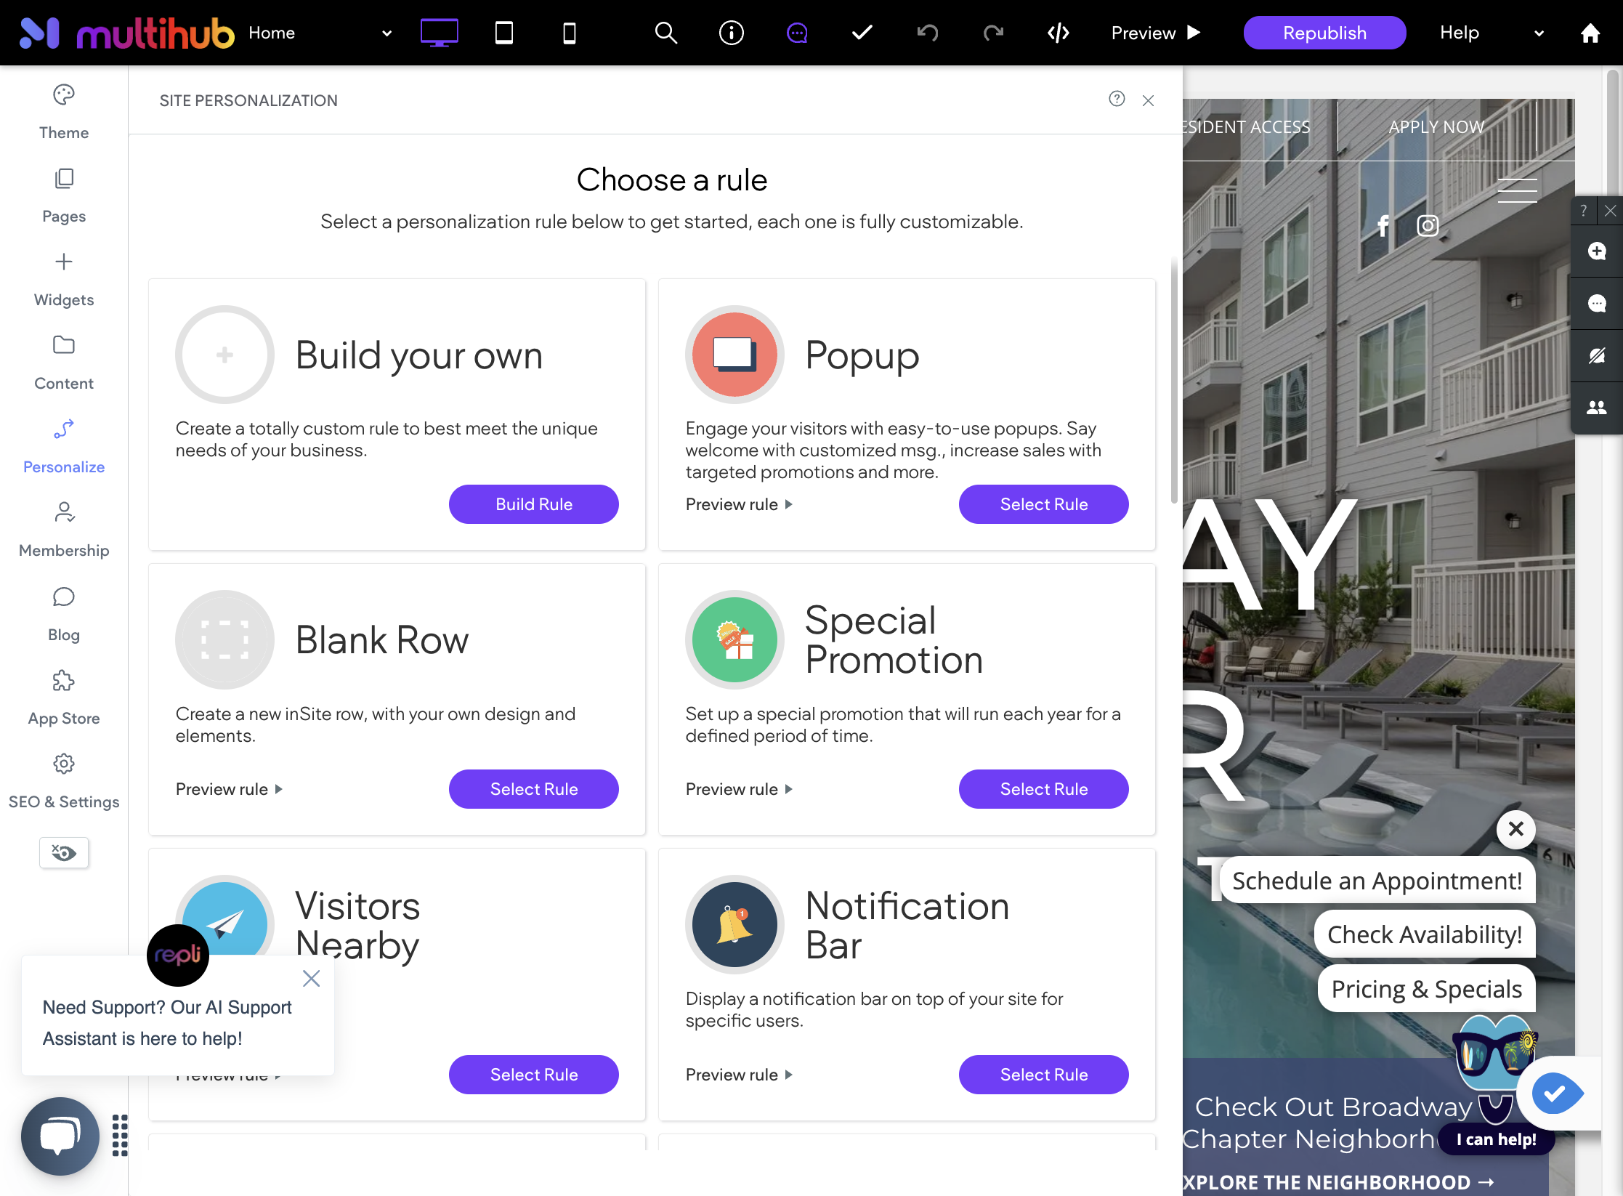
Task: Expand Preview rule under Special Promotion
Action: click(739, 789)
